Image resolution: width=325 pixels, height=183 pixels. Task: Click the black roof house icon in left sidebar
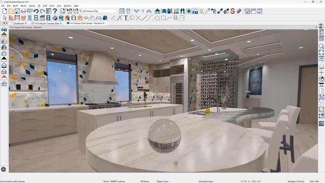(4, 59)
